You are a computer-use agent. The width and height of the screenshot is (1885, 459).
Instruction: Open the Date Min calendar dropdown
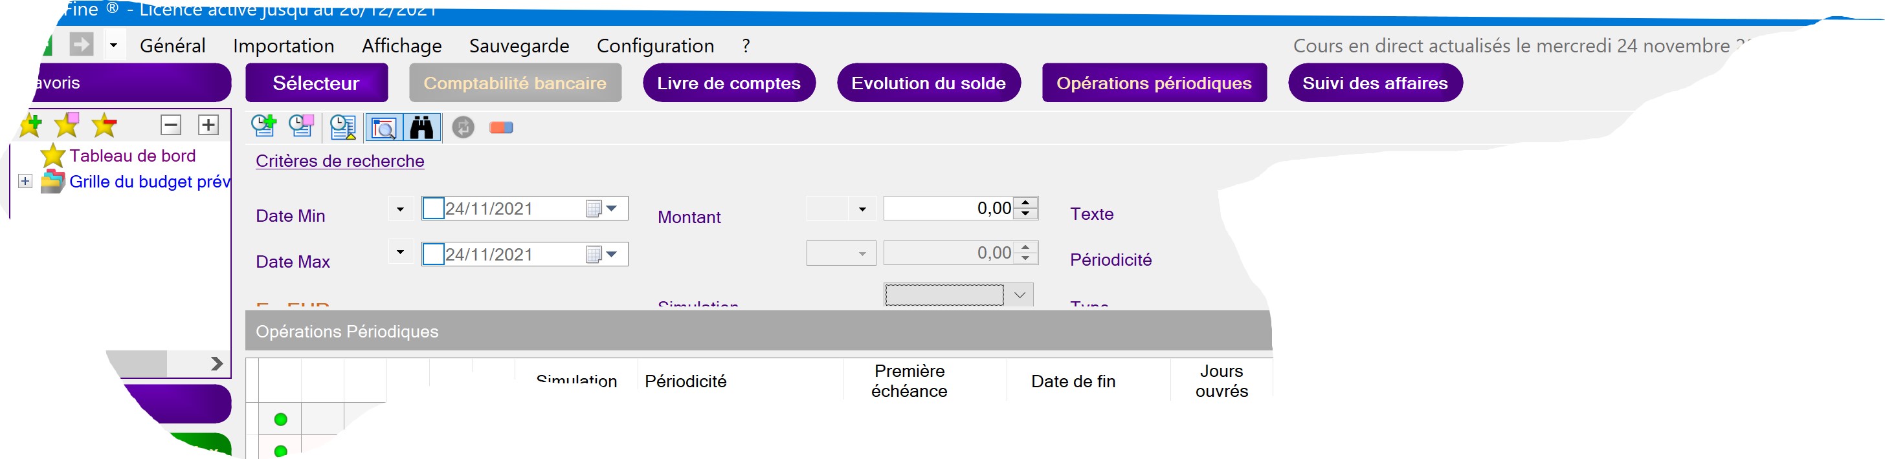[x=612, y=209]
